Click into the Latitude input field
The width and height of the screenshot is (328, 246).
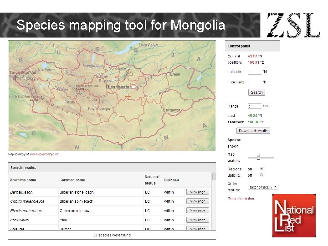(x=255, y=72)
